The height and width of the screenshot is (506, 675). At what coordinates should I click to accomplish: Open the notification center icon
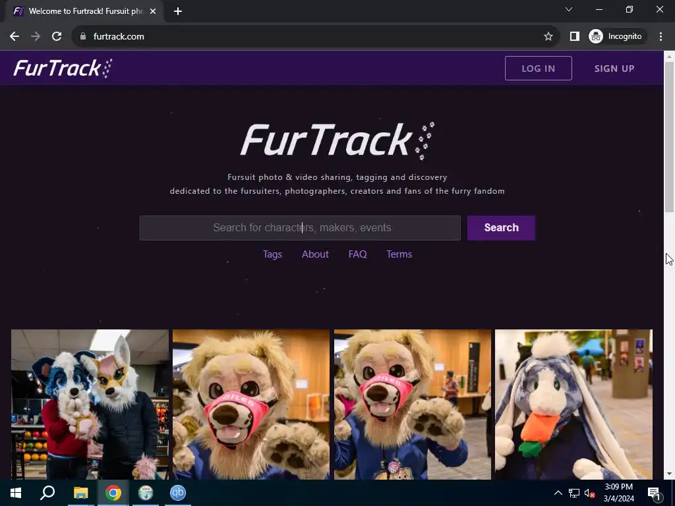[x=654, y=493]
